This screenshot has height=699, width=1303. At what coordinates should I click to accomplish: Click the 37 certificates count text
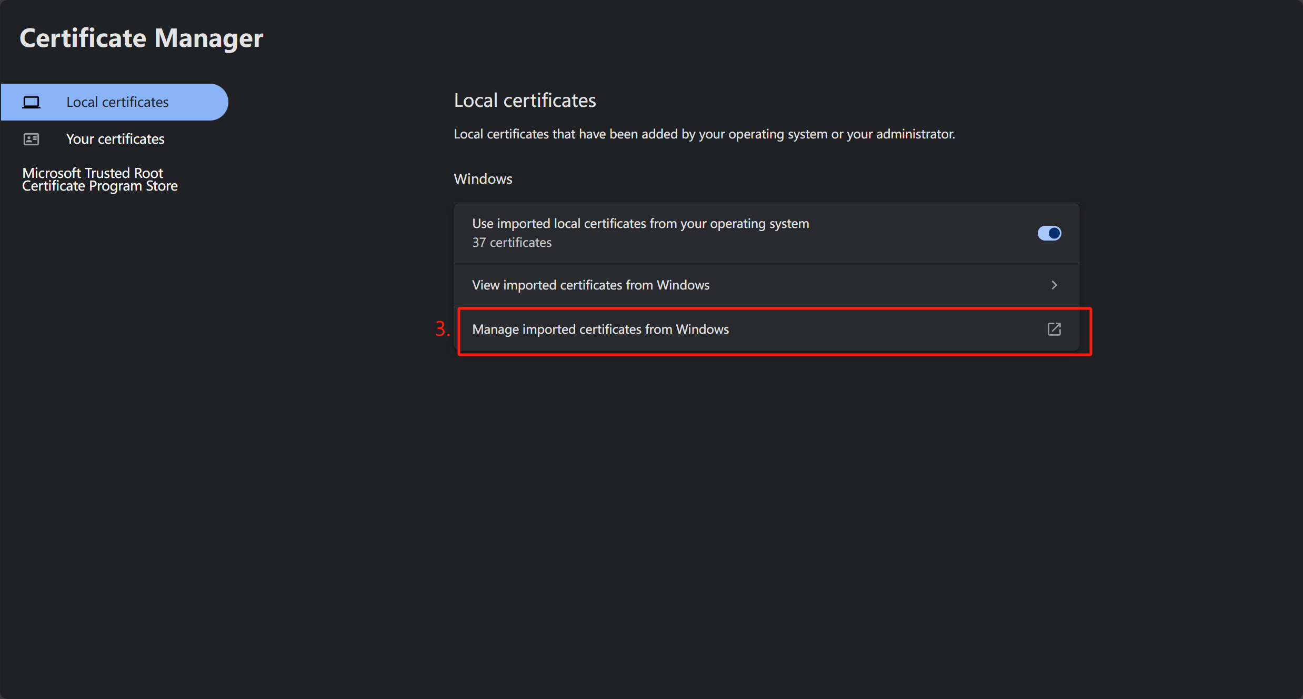pyautogui.click(x=512, y=243)
